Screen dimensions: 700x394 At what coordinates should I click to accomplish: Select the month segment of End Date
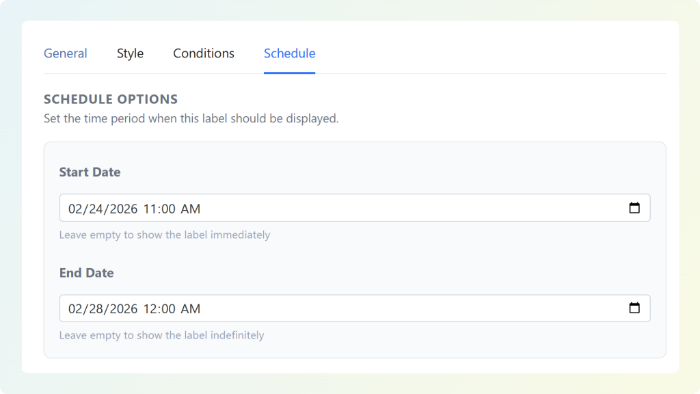76,308
